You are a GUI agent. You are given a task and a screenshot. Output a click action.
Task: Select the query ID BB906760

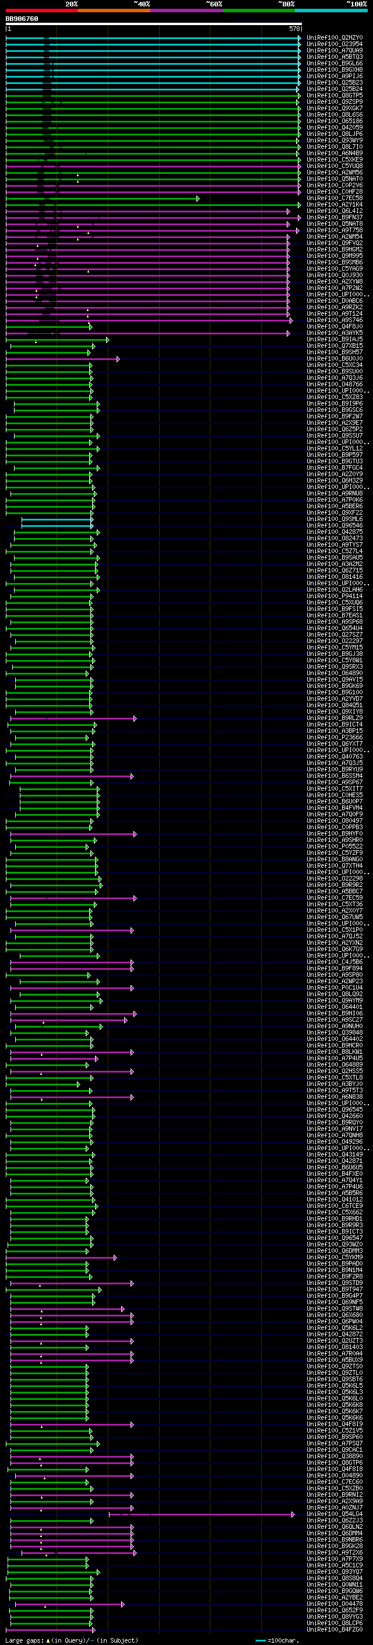coord(22,19)
